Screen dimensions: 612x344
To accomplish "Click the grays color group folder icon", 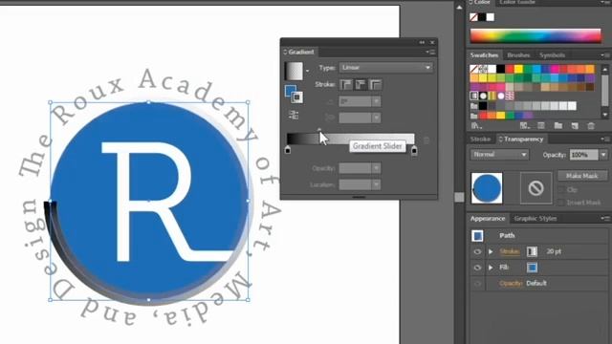I will pos(474,106).
